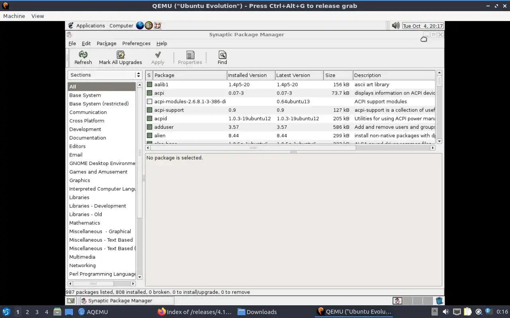This screenshot has width=510, height=318.
Task: Open the File menu
Action: [72, 43]
